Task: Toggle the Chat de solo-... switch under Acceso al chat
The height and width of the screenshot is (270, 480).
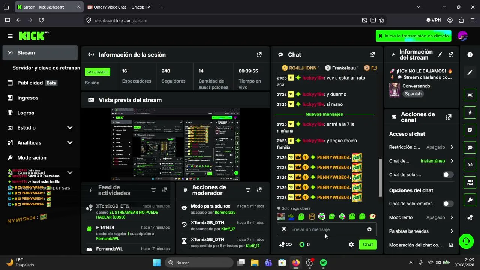Action: (x=448, y=175)
